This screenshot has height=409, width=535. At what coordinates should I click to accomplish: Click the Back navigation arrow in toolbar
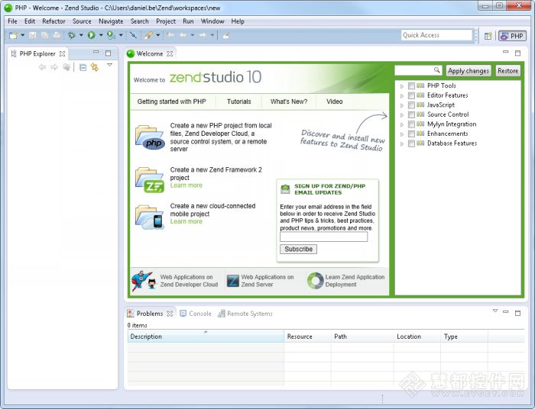tap(183, 35)
